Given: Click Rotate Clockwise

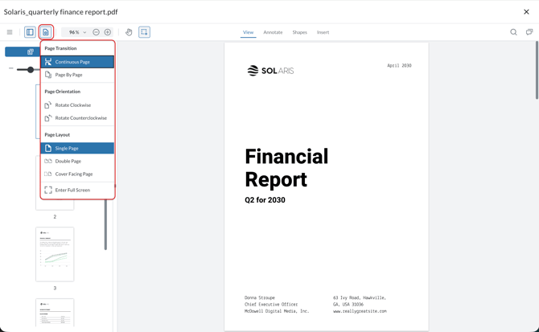Looking at the screenshot, I should tap(72, 105).
